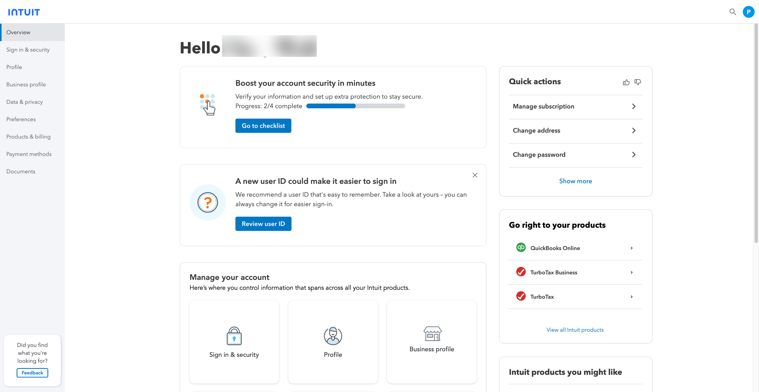This screenshot has width=759, height=392.
Task: Expand Change password chevron
Action: [x=634, y=154]
